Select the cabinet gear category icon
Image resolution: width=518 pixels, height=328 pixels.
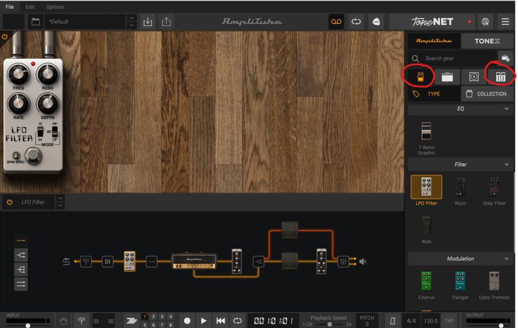pyautogui.click(x=473, y=77)
